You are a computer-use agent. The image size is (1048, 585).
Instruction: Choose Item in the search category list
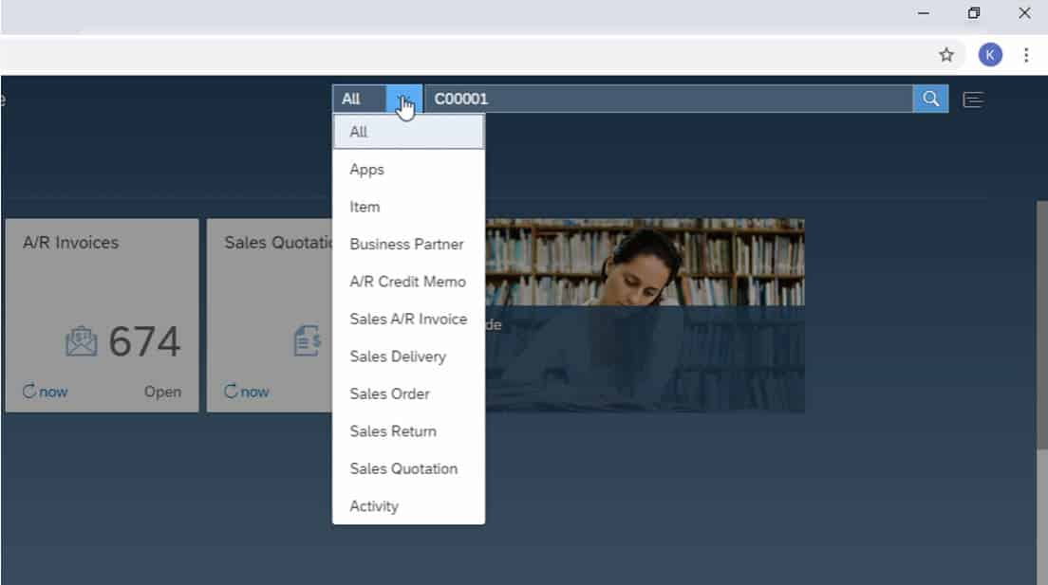(x=365, y=207)
